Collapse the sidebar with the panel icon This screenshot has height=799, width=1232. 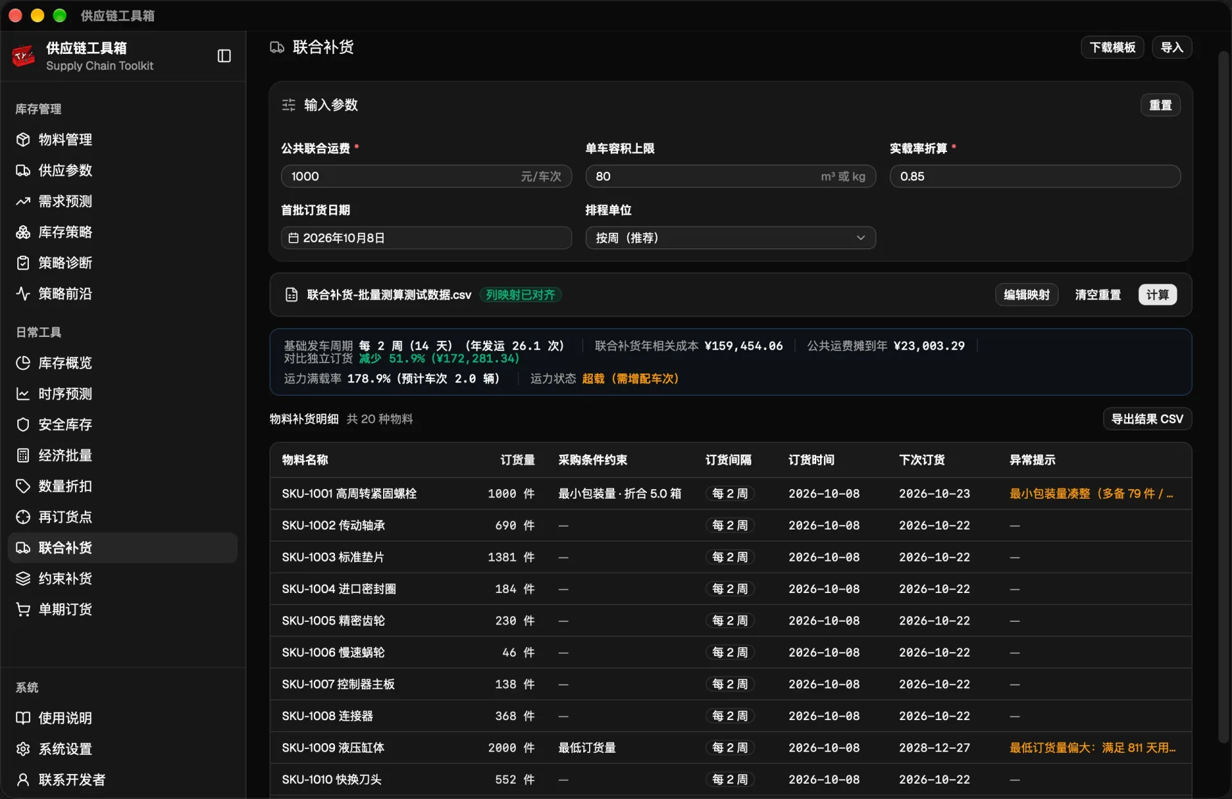click(224, 56)
